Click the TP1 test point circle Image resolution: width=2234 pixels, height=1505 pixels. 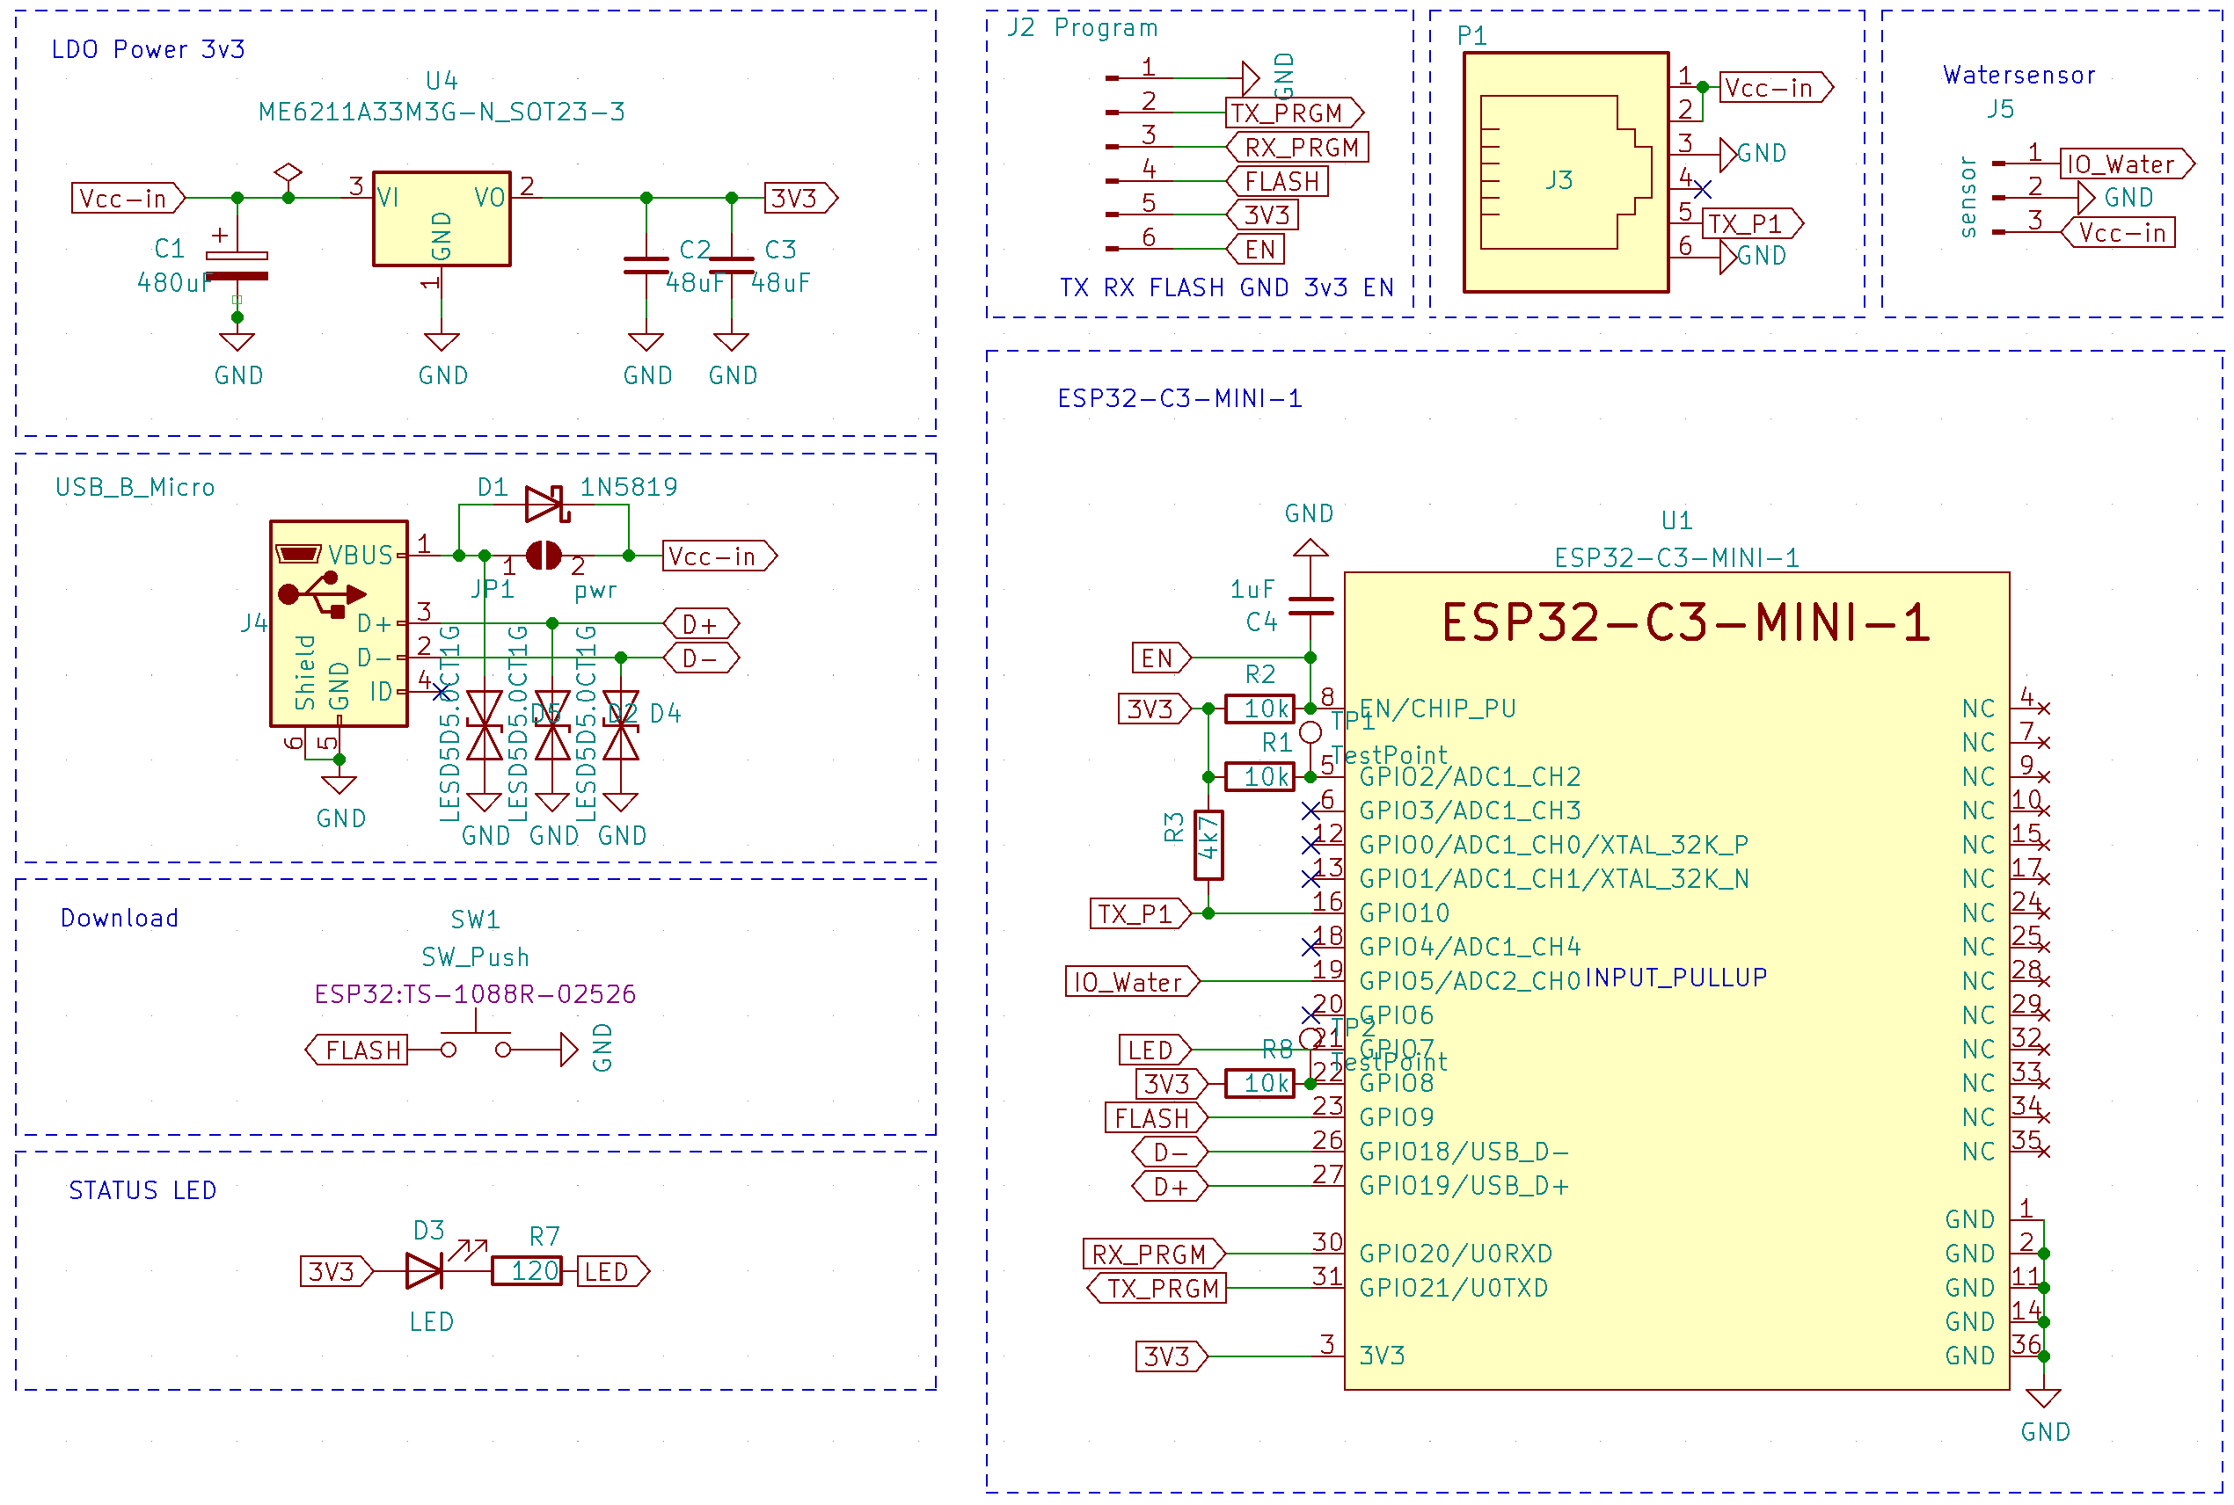point(1310,732)
